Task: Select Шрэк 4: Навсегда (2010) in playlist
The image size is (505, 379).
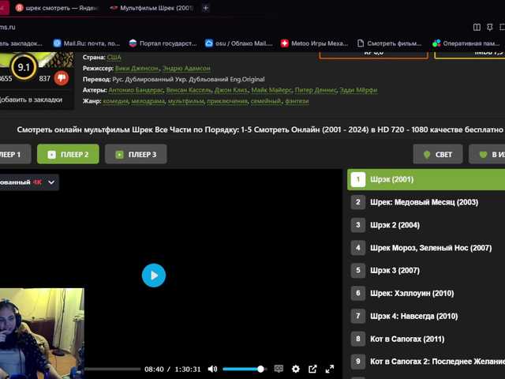Action: pyautogui.click(x=426, y=316)
